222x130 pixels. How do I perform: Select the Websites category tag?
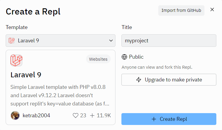point(99,59)
